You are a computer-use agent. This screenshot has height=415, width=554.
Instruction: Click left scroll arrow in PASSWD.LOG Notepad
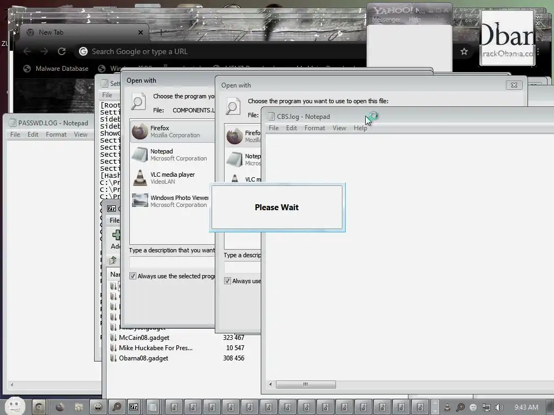click(12, 385)
